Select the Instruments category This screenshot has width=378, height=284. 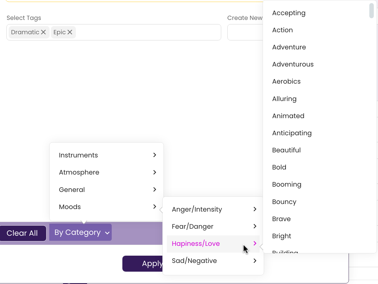coord(106,155)
